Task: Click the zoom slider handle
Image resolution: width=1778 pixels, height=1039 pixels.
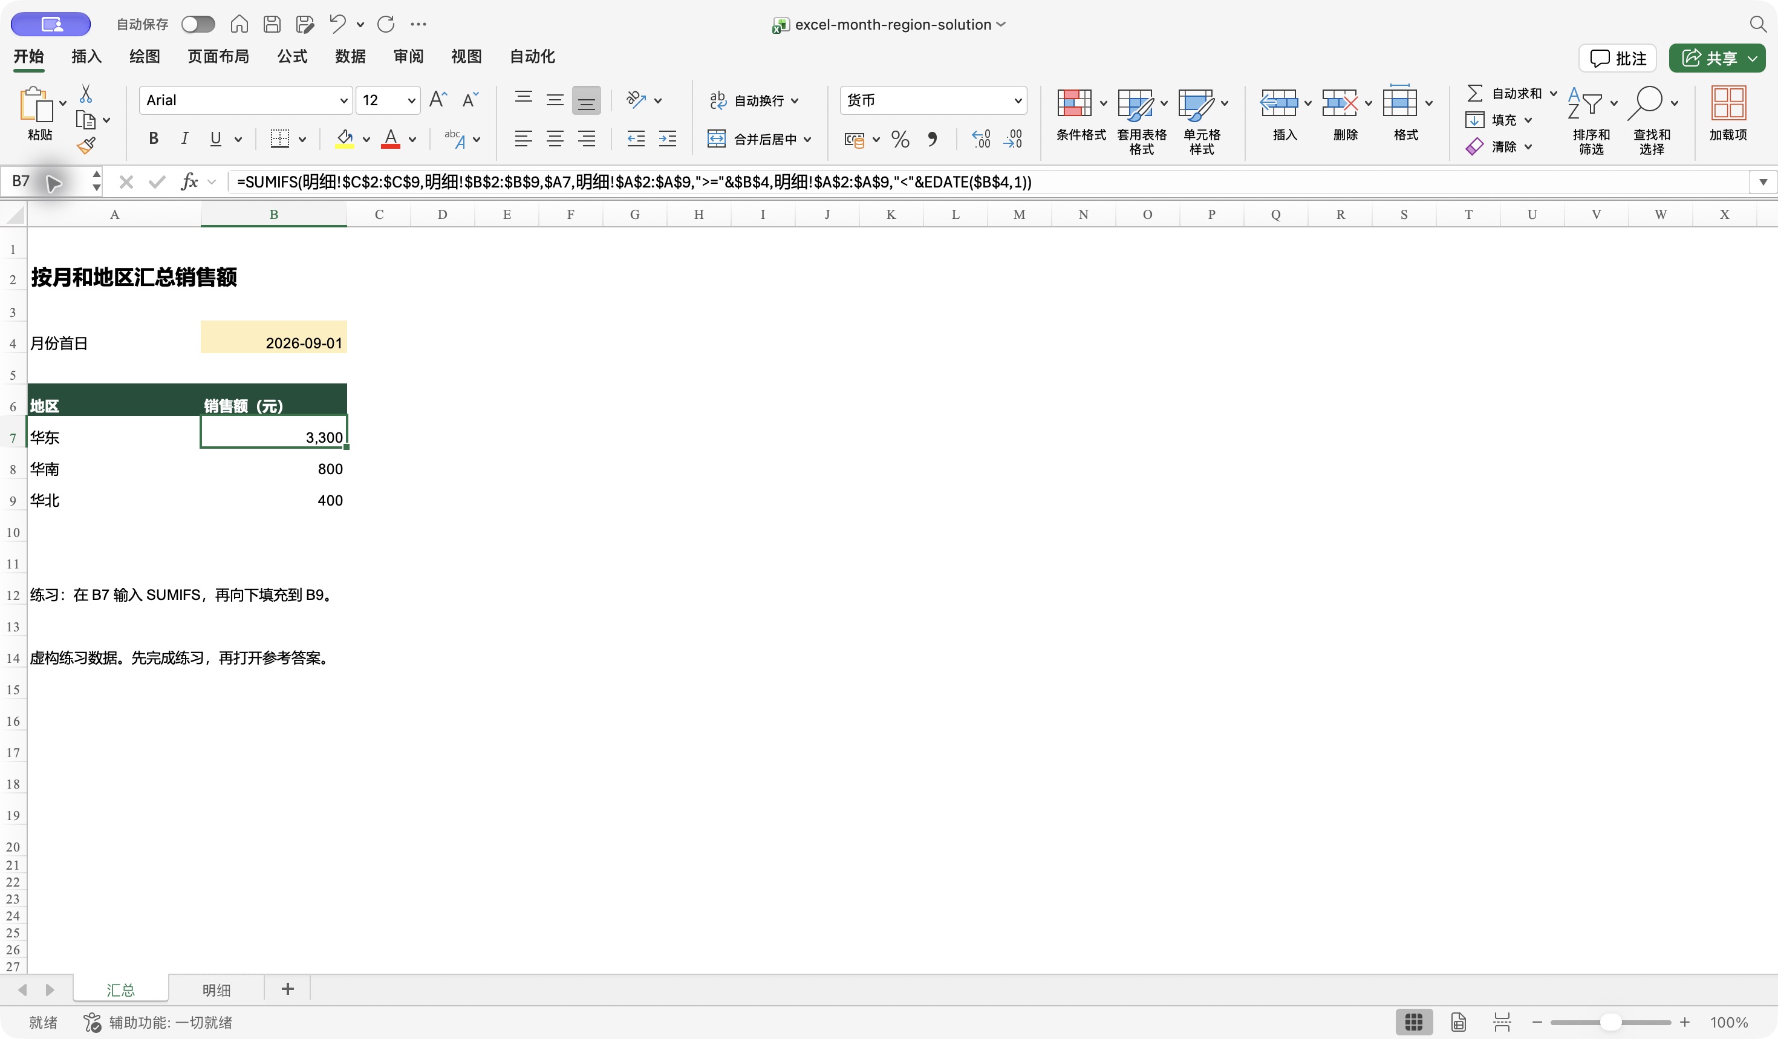Action: coord(1610,1022)
